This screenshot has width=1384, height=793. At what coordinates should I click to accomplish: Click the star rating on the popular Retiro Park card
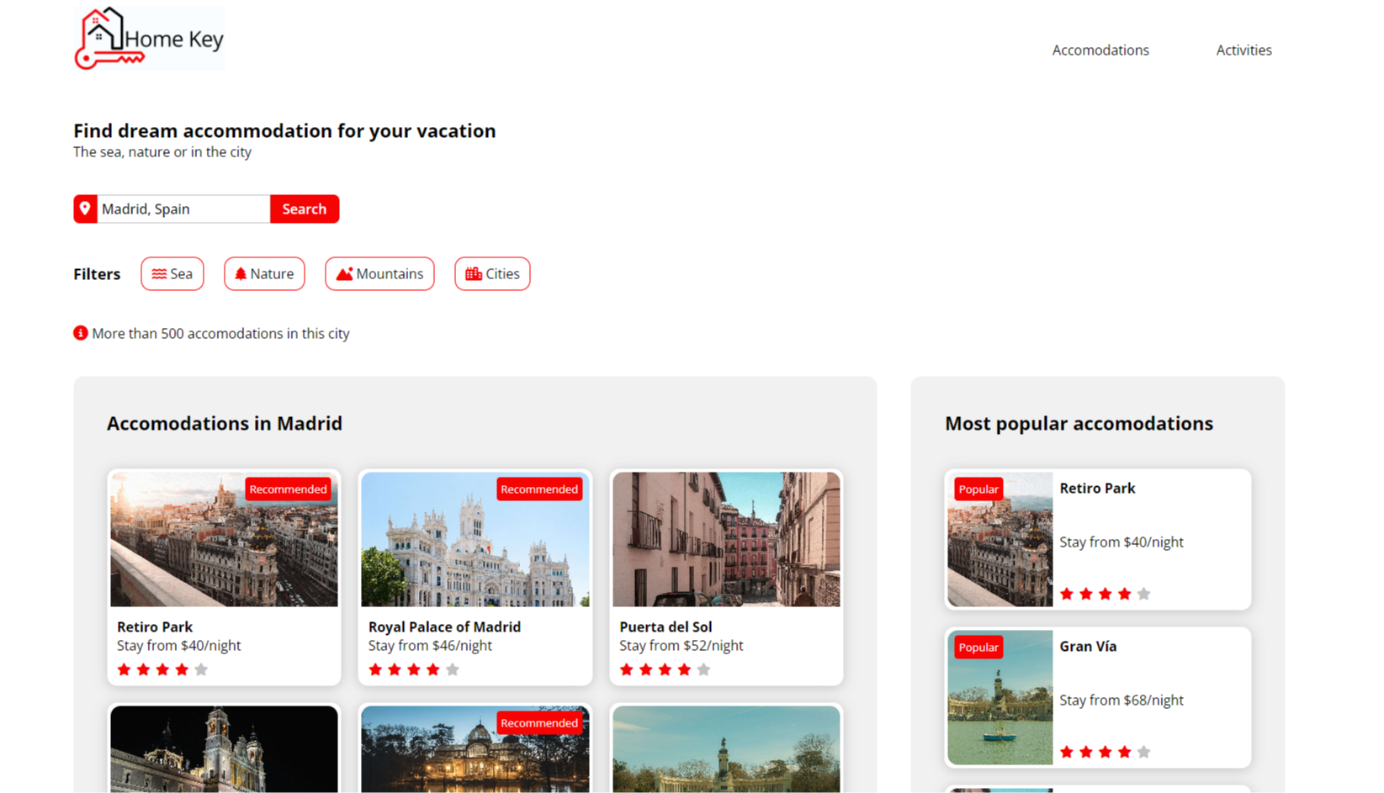coord(1105,594)
